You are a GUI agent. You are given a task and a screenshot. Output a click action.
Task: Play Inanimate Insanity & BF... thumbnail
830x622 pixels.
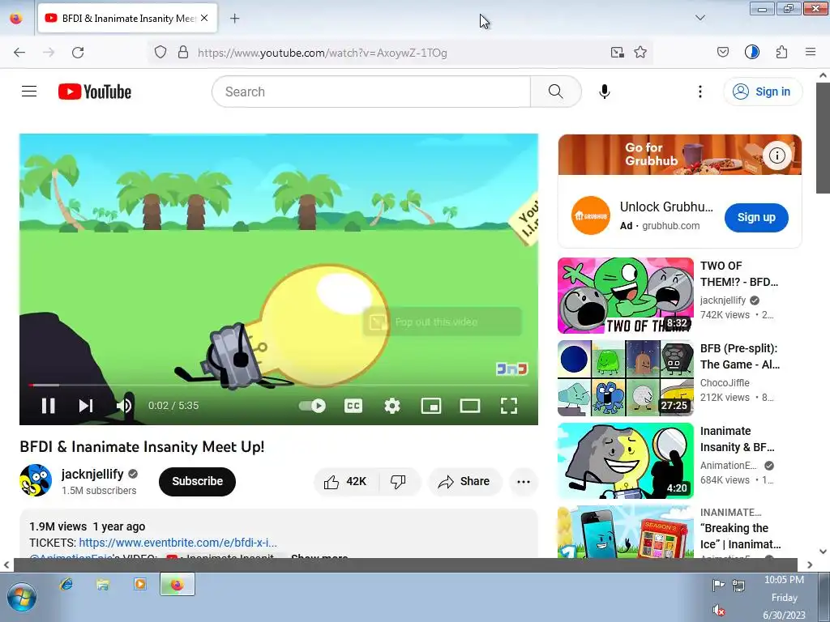tap(625, 461)
